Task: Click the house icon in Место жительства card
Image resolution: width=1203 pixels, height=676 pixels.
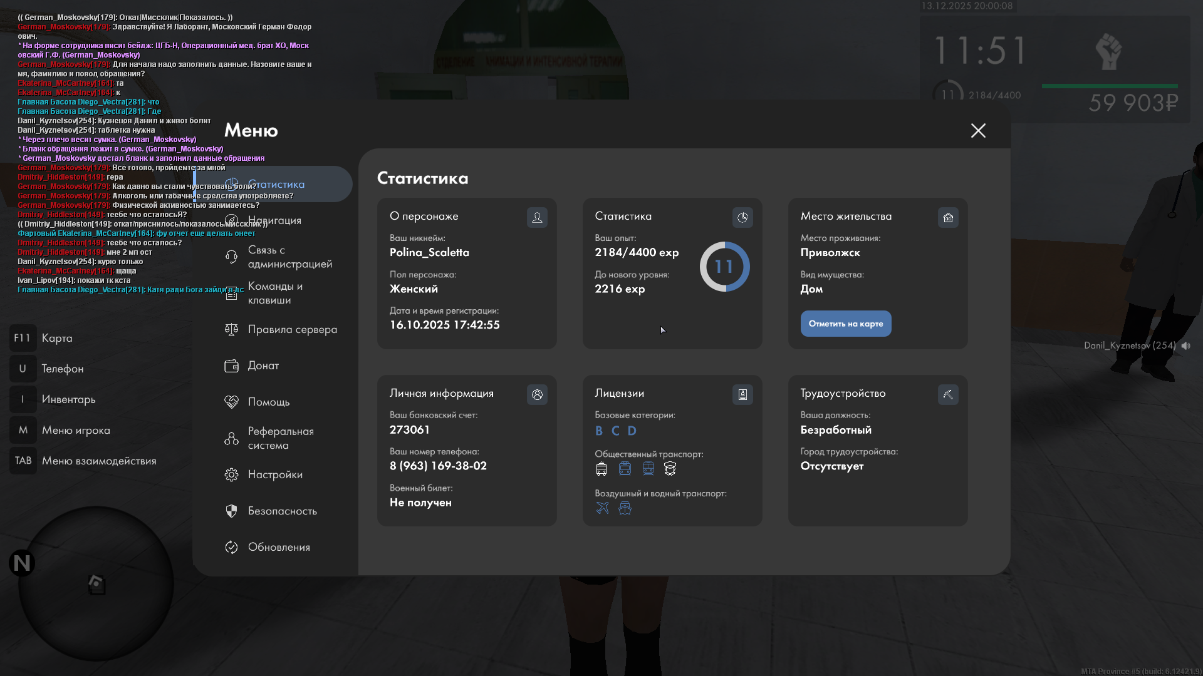Action: click(948, 218)
